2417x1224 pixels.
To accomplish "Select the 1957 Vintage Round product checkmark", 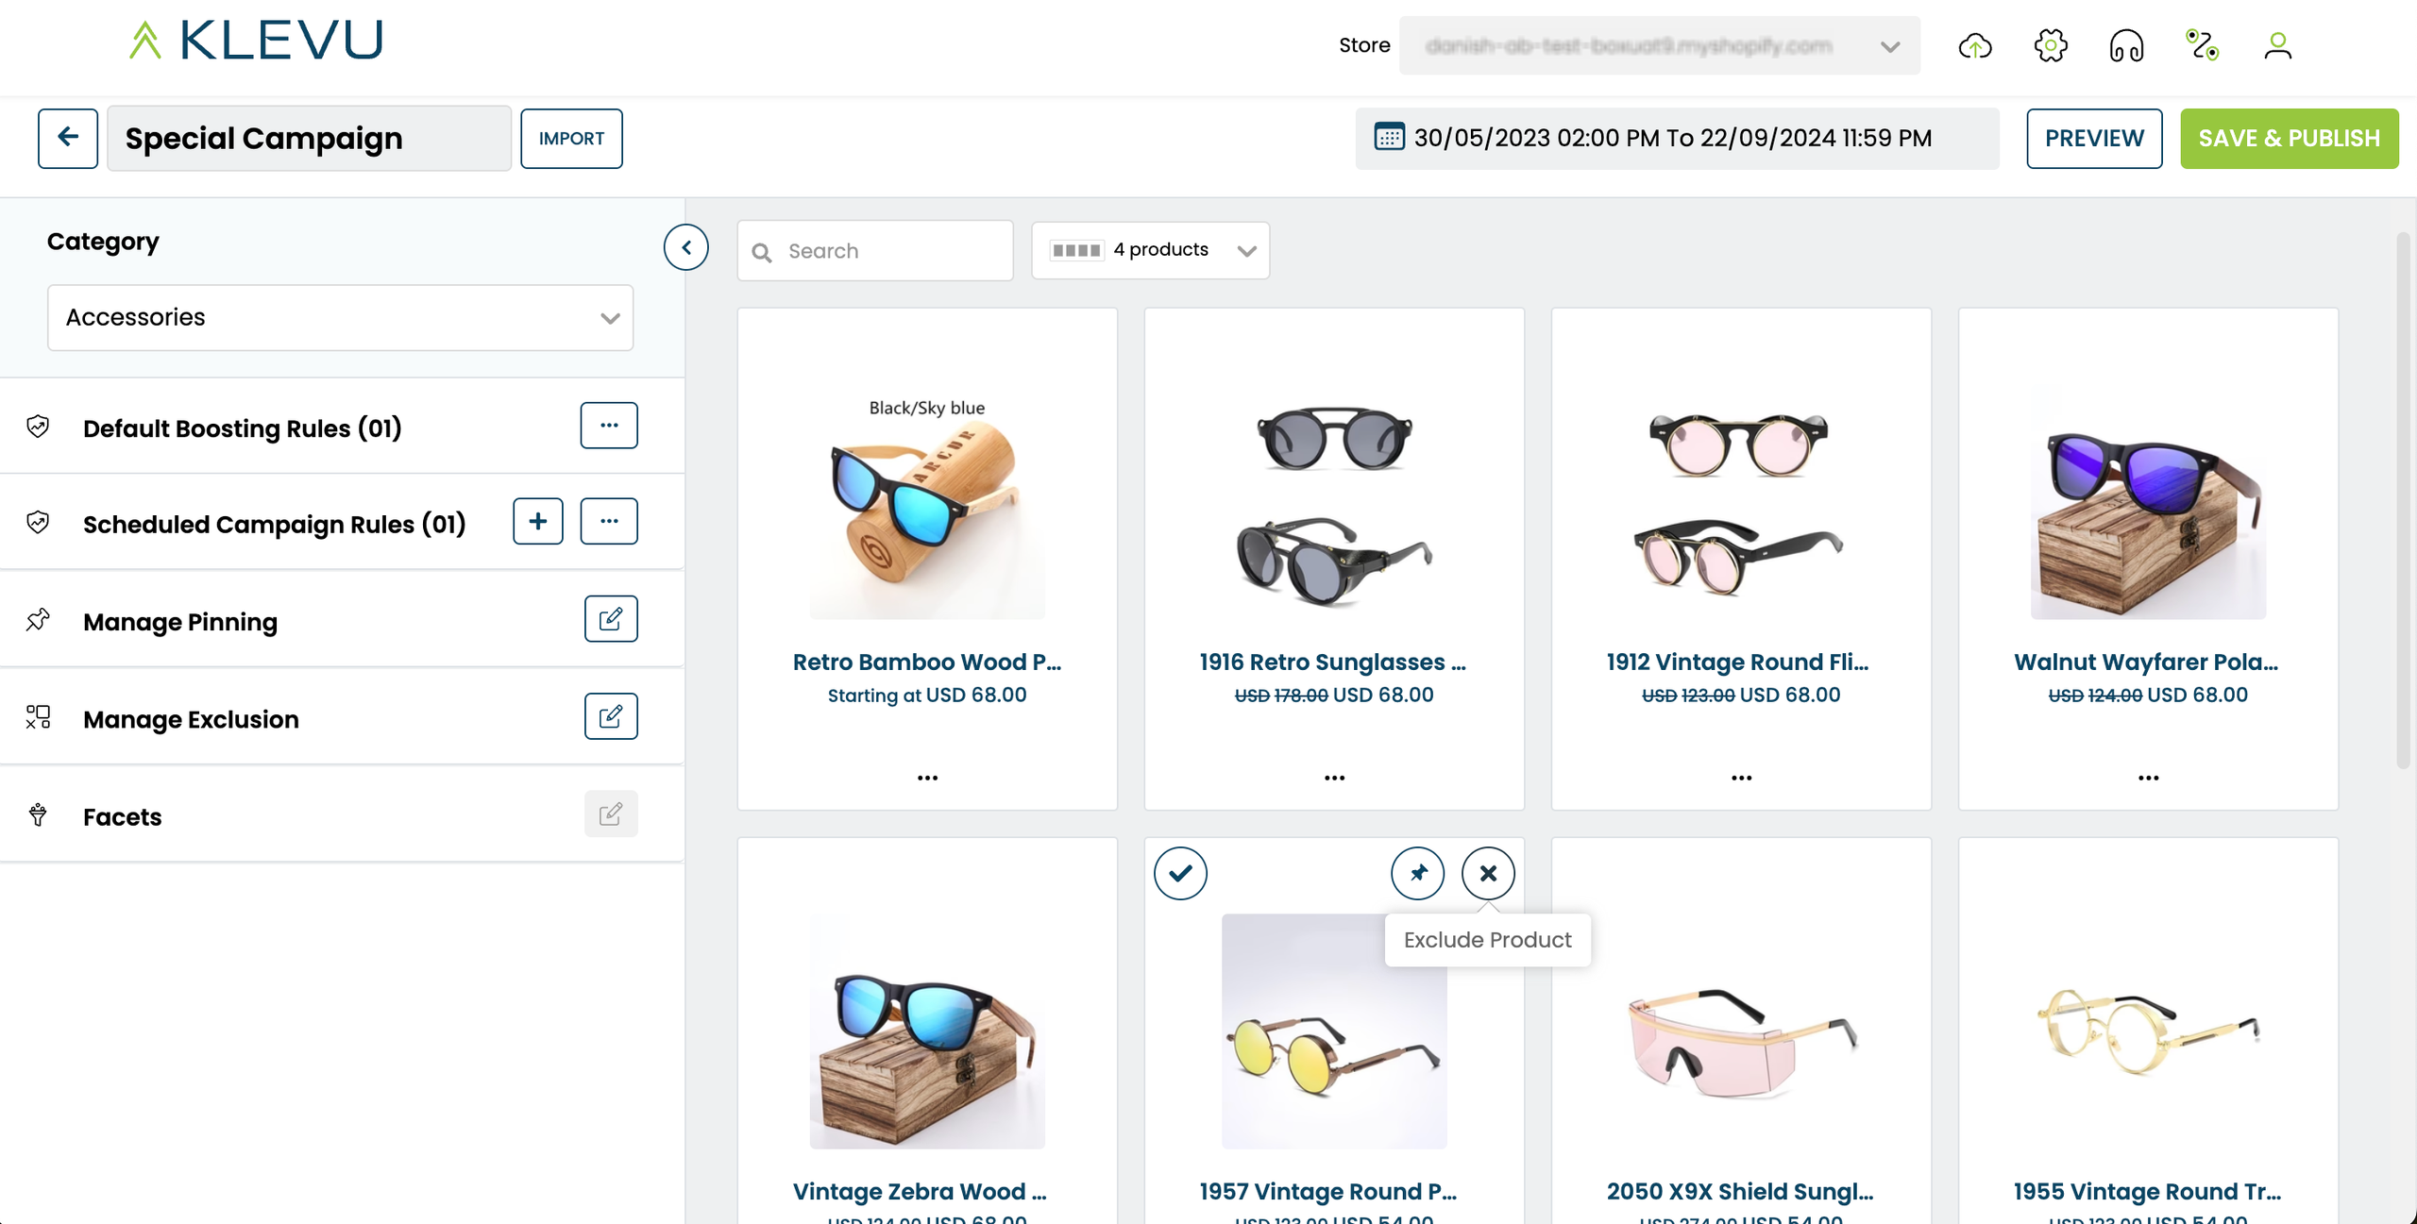I will 1180,873.
